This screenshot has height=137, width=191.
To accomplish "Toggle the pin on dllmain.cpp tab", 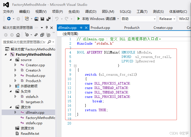I will click(x=81, y=28).
